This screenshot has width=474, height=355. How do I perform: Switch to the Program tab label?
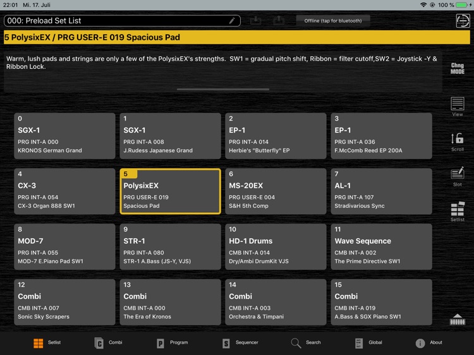pyautogui.click(x=179, y=342)
